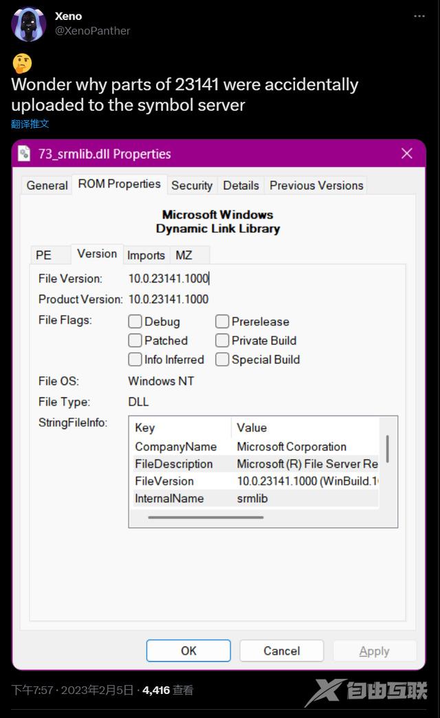Open the @XenoPanther handle link
The image size is (440, 718).
click(x=92, y=31)
